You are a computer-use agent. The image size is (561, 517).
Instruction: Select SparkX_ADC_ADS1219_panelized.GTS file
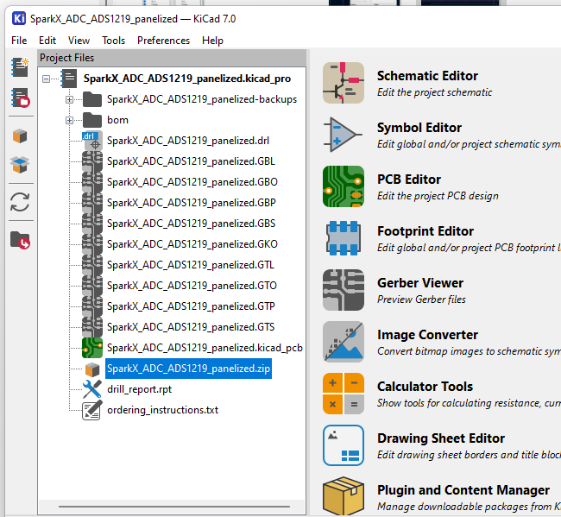tap(191, 327)
